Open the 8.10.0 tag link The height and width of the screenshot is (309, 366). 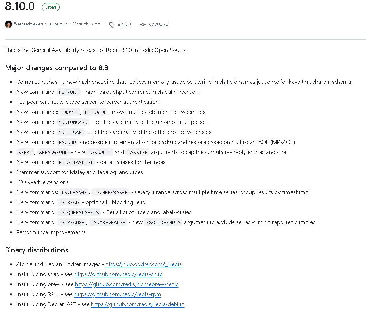click(x=124, y=24)
